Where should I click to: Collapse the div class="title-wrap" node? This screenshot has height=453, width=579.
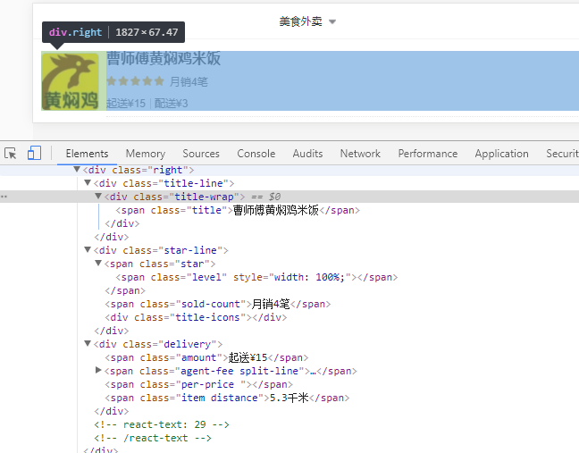tap(98, 196)
